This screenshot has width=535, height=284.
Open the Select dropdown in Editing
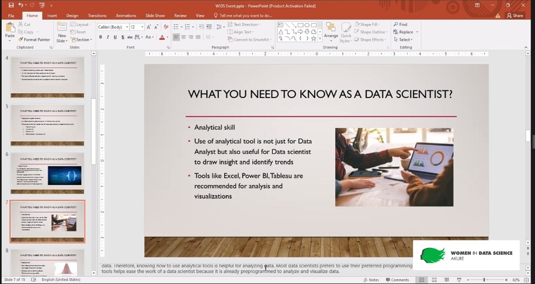click(403, 40)
